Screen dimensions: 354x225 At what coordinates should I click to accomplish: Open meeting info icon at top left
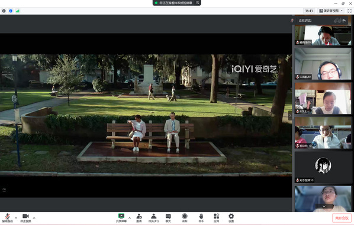pos(4,11)
